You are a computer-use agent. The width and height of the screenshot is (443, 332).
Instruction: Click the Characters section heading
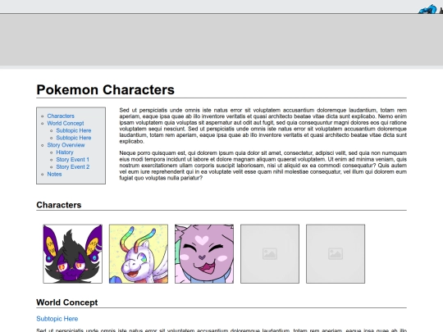coord(59,205)
